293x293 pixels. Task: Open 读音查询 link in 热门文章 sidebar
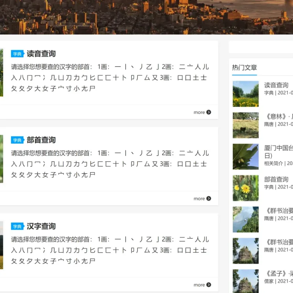click(x=276, y=85)
